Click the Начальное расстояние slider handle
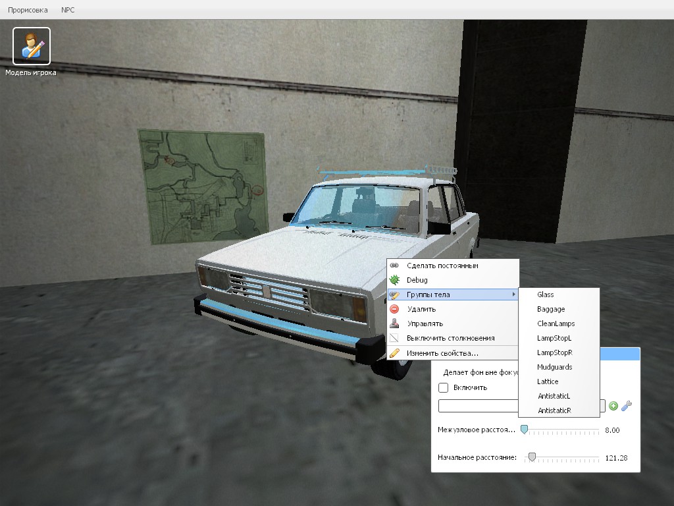 (532, 457)
